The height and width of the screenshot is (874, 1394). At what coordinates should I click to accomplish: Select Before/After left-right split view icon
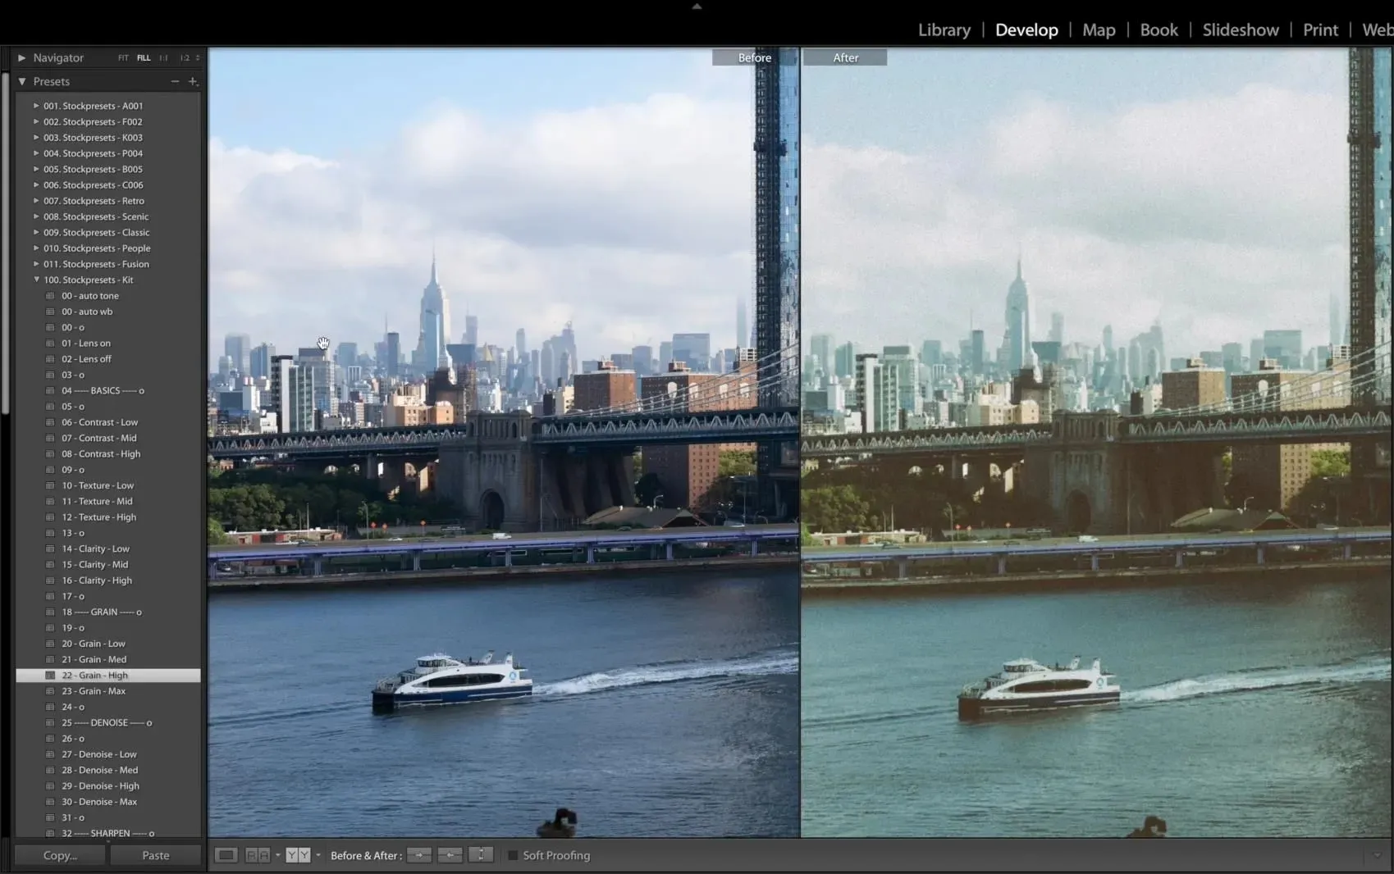tap(258, 855)
